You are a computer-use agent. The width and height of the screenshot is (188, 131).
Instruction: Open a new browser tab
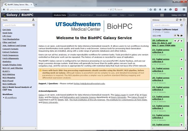click(36, 5)
